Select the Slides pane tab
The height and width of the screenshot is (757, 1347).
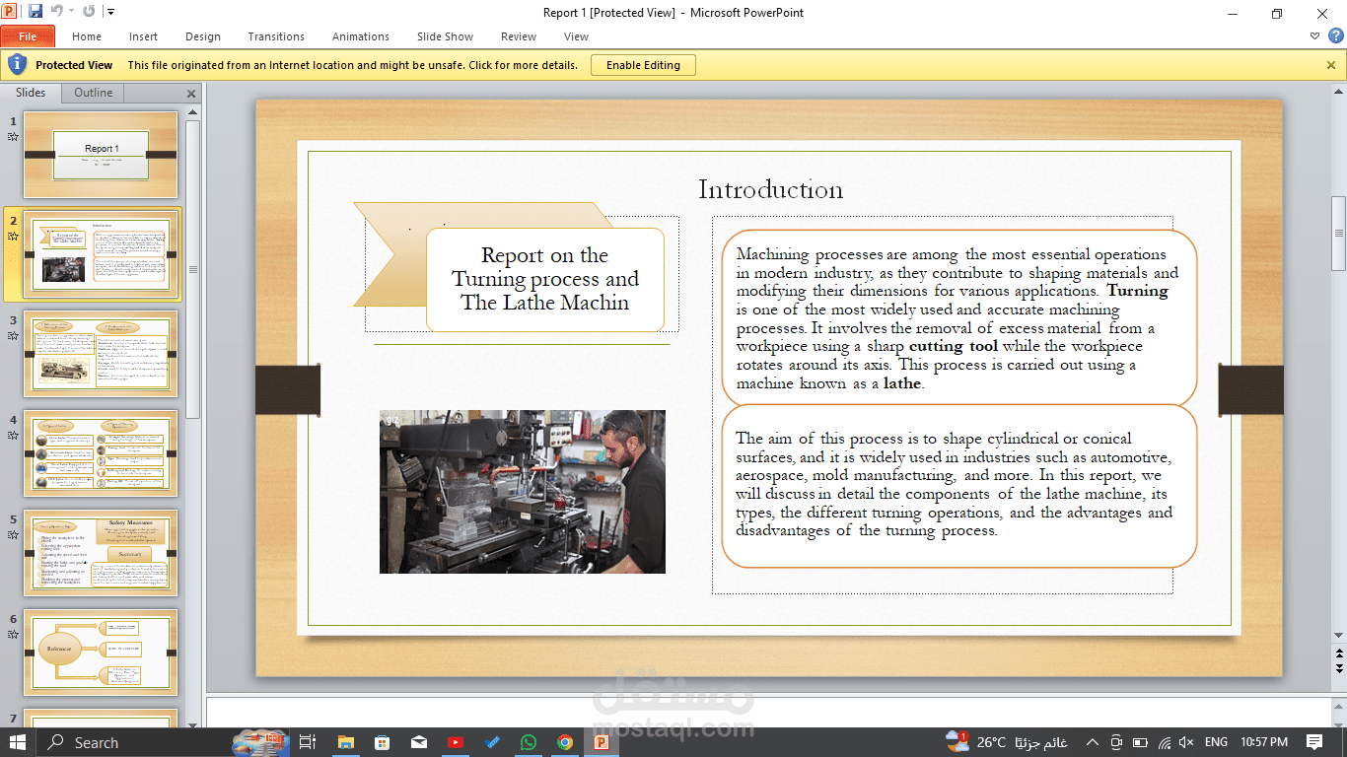pos(31,93)
